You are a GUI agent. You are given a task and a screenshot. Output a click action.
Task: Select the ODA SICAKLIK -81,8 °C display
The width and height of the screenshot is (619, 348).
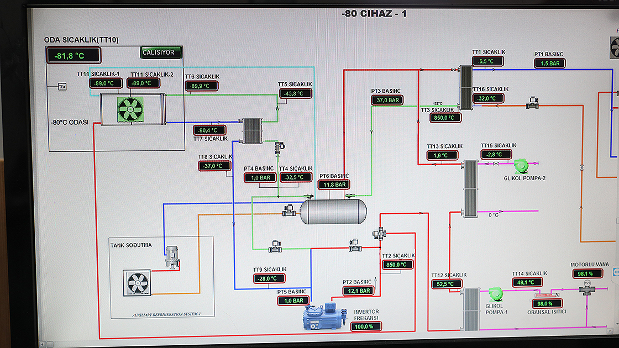tap(74, 55)
